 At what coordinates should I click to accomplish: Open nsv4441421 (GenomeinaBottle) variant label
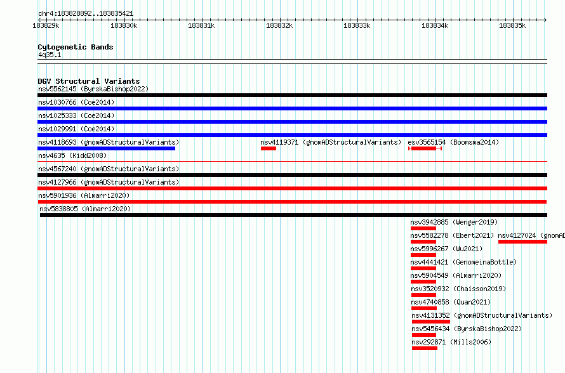(464, 262)
